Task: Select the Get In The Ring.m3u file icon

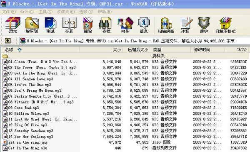Action: (5, 148)
